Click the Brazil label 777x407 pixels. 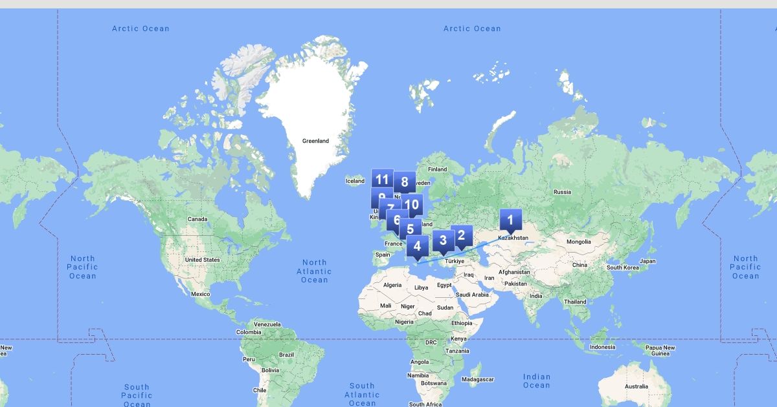pyautogui.click(x=286, y=355)
